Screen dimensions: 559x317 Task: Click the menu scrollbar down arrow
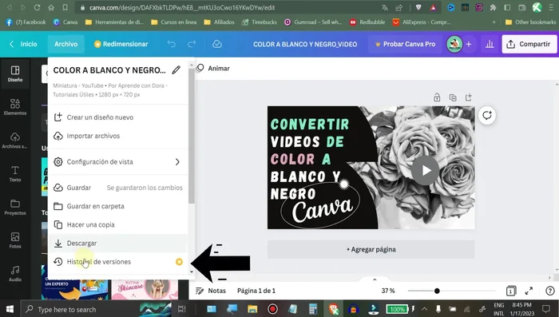coord(192,271)
